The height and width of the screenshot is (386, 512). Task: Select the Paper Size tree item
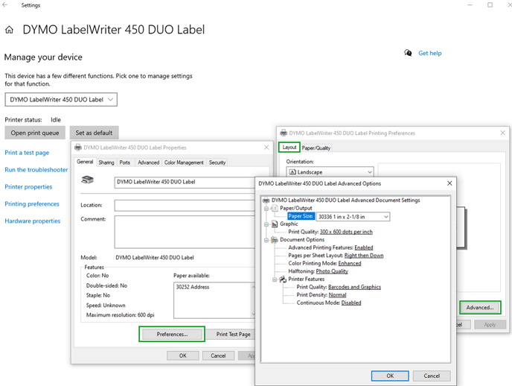coord(301,216)
